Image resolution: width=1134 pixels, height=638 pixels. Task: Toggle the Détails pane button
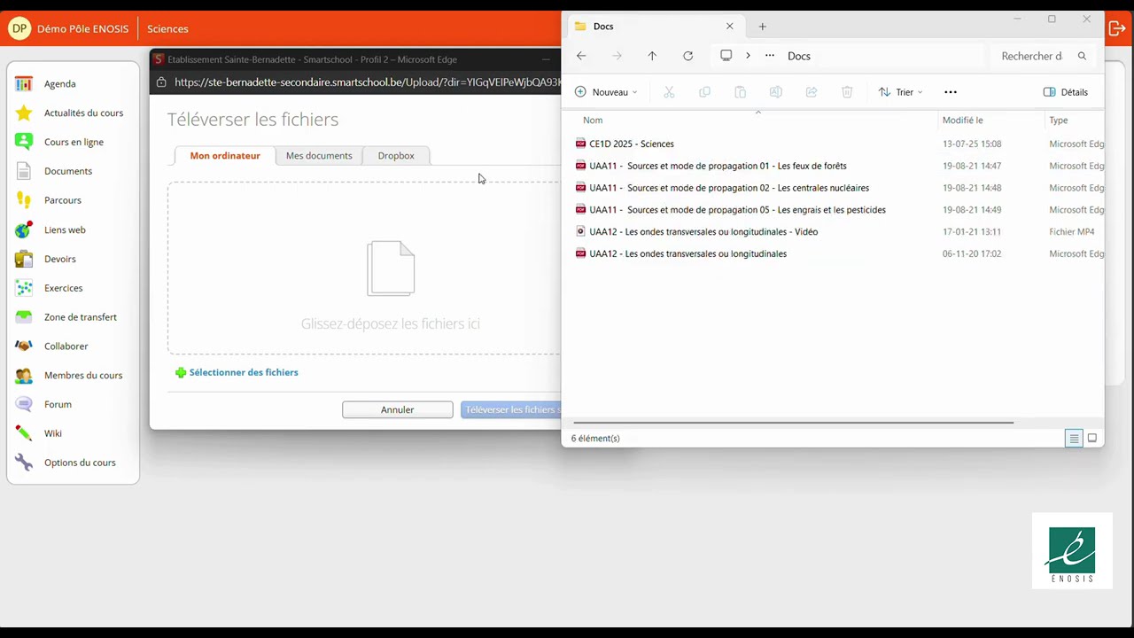click(x=1066, y=92)
